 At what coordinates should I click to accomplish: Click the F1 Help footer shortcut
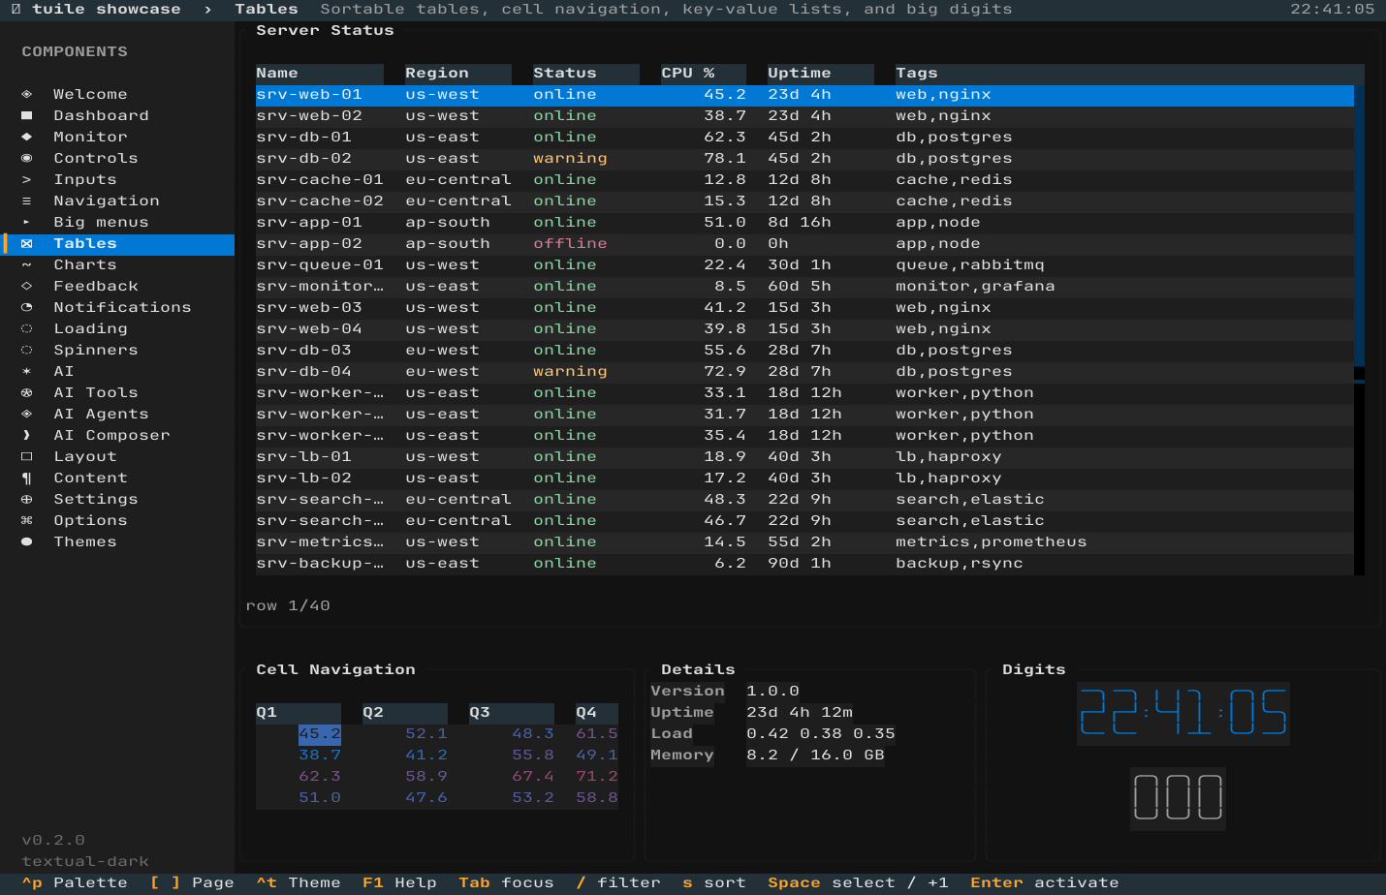point(399,882)
